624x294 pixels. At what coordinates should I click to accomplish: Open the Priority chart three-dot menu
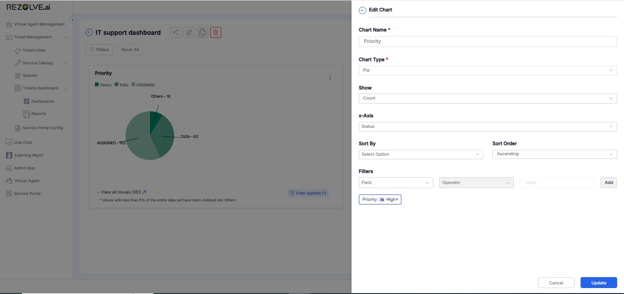pos(330,78)
